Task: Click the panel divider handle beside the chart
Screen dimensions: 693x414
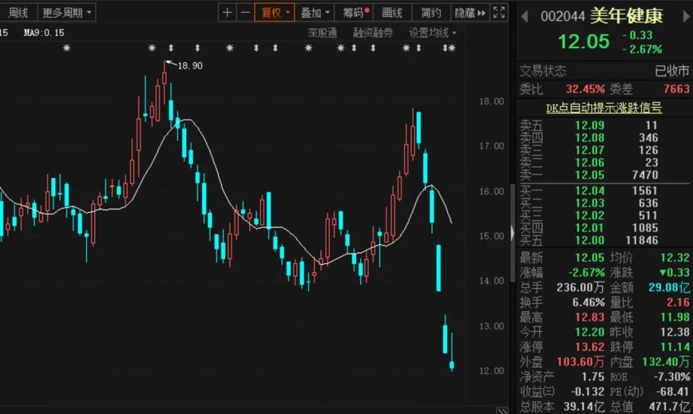Action: point(512,232)
